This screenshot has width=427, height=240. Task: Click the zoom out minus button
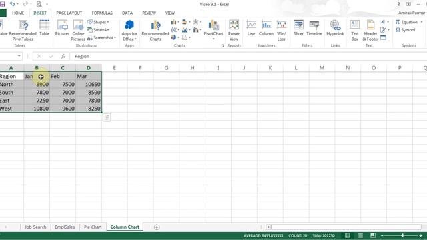coord(382,235)
